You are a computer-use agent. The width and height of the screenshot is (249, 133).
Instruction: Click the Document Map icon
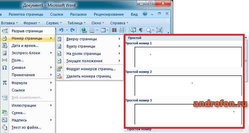(x=133, y=30)
